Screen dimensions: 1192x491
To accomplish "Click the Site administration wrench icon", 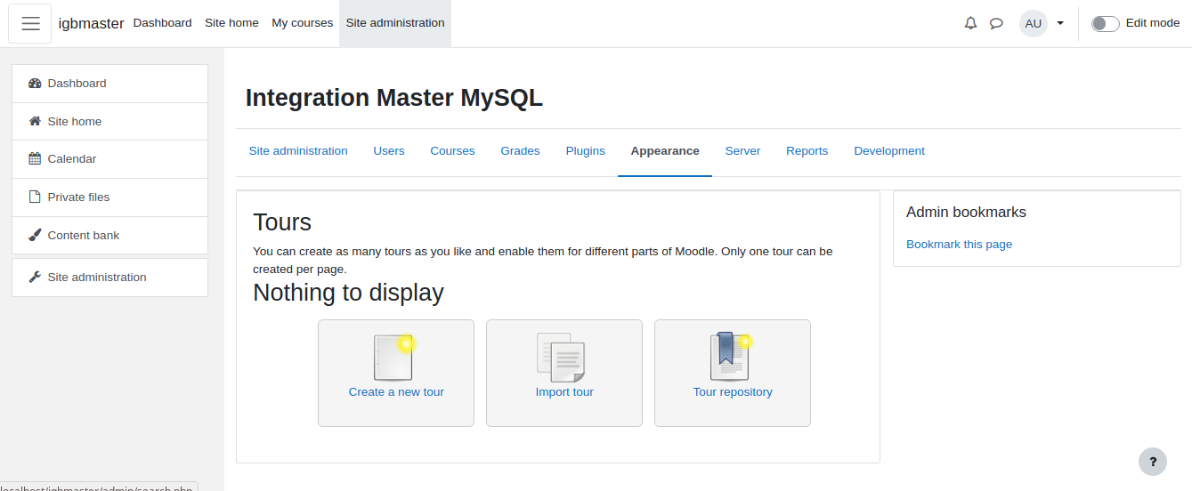I will point(35,277).
